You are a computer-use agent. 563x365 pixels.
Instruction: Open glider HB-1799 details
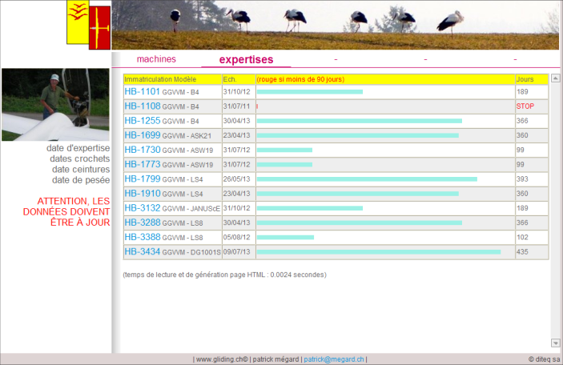click(143, 178)
